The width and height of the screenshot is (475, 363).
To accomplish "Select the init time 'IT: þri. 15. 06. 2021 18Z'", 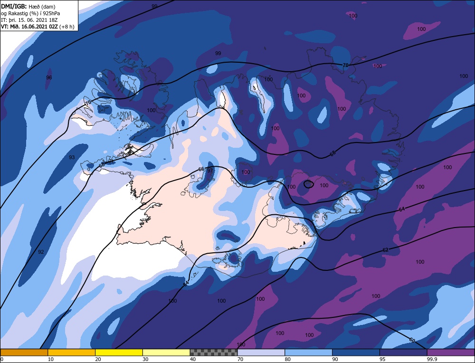I will point(29,20).
